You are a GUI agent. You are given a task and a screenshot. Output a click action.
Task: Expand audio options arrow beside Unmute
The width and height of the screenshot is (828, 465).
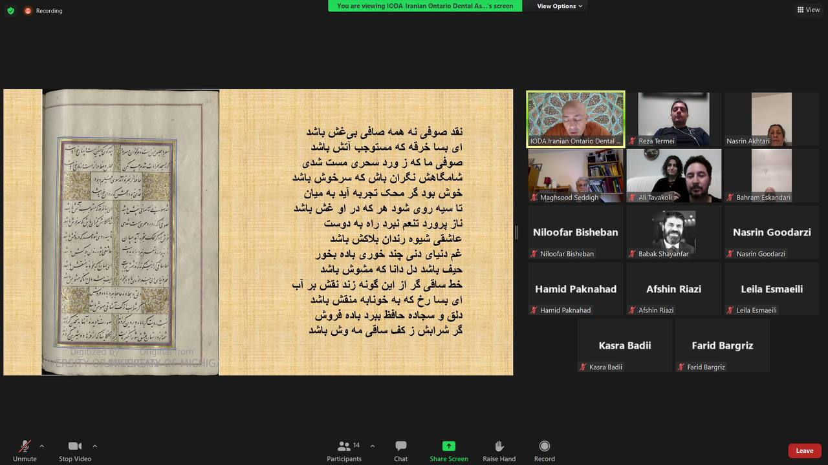(x=41, y=446)
